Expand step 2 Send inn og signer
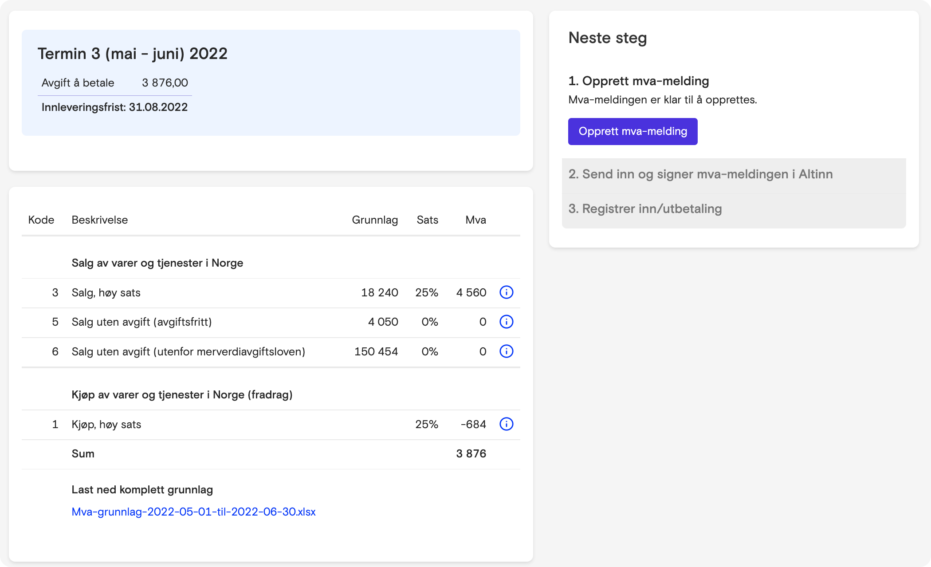Image resolution: width=931 pixels, height=567 pixels. [700, 174]
